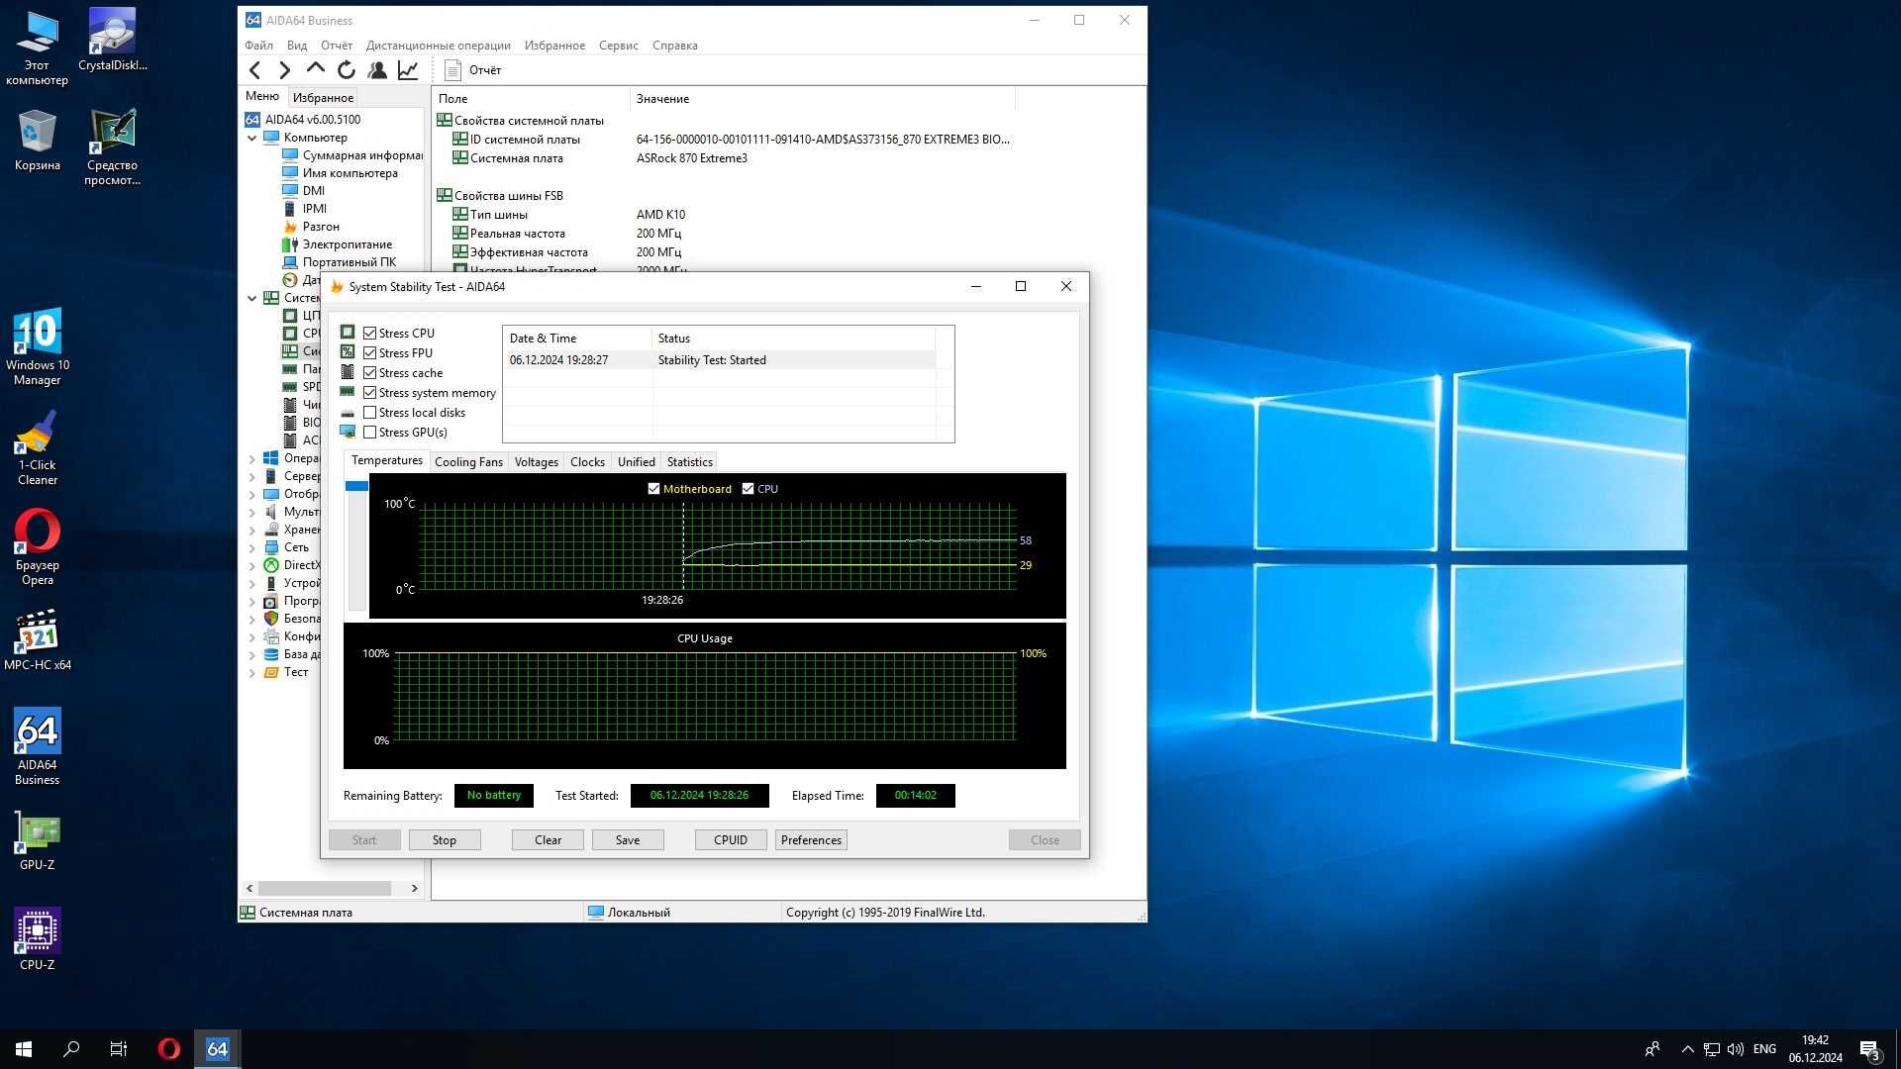Expand the База данных tree node
Image resolution: width=1901 pixels, height=1069 pixels.
[251, 654]
